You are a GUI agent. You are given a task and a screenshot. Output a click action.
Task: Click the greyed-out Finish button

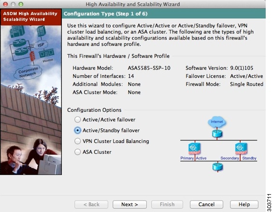pos(167,204)
